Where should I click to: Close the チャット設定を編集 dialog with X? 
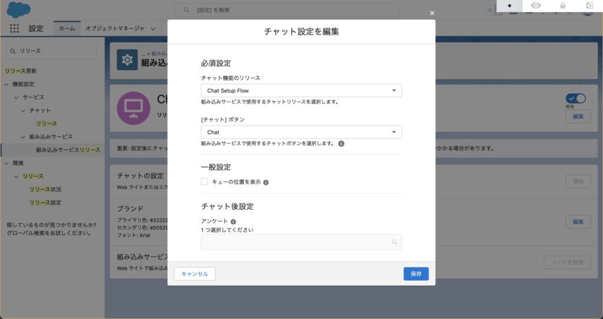click(x=432, y=13)
